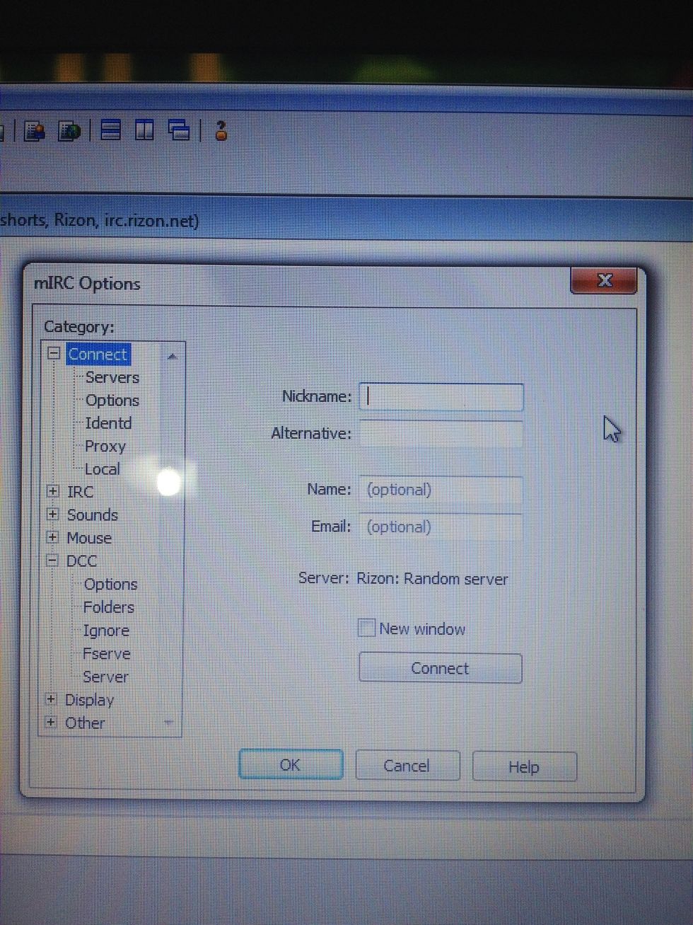693x925 pixels.
Task: Enable the New window checkbox
Action: (366, 628)
